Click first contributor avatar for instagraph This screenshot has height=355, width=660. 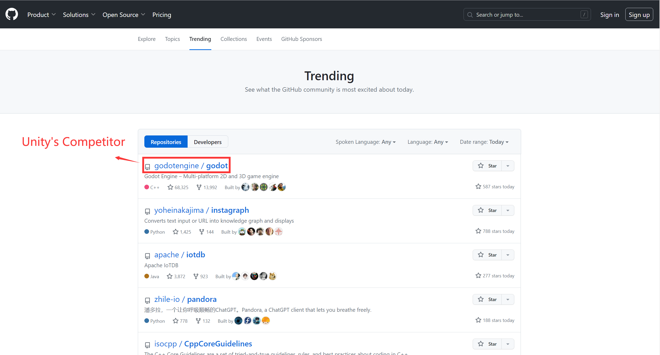click(242, 232)
